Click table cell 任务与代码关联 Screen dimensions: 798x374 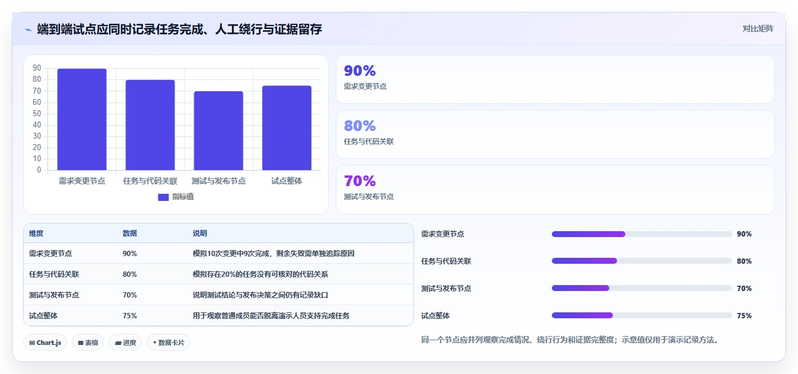tap(54, 274)
